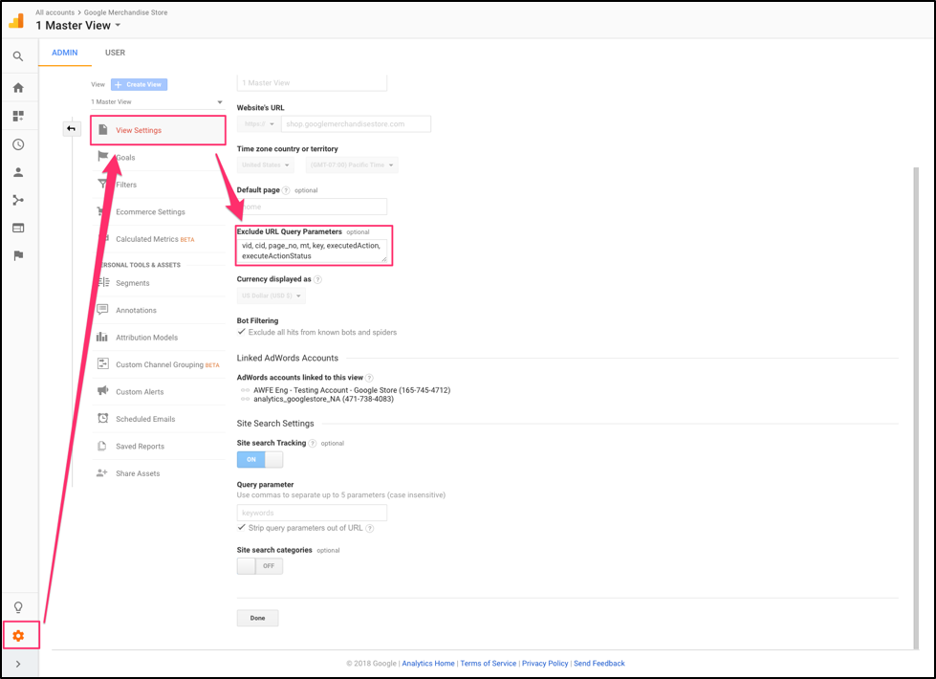The height and width of the screenshot is (679, 936).
Task: Open help for Strip query parameters
Action: coord(369,528)
